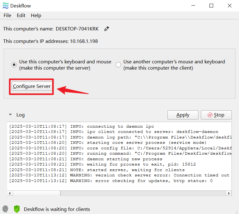Screen dimensions: 239x214
Task: Open the Edit menu
Action: coord(21,15)
